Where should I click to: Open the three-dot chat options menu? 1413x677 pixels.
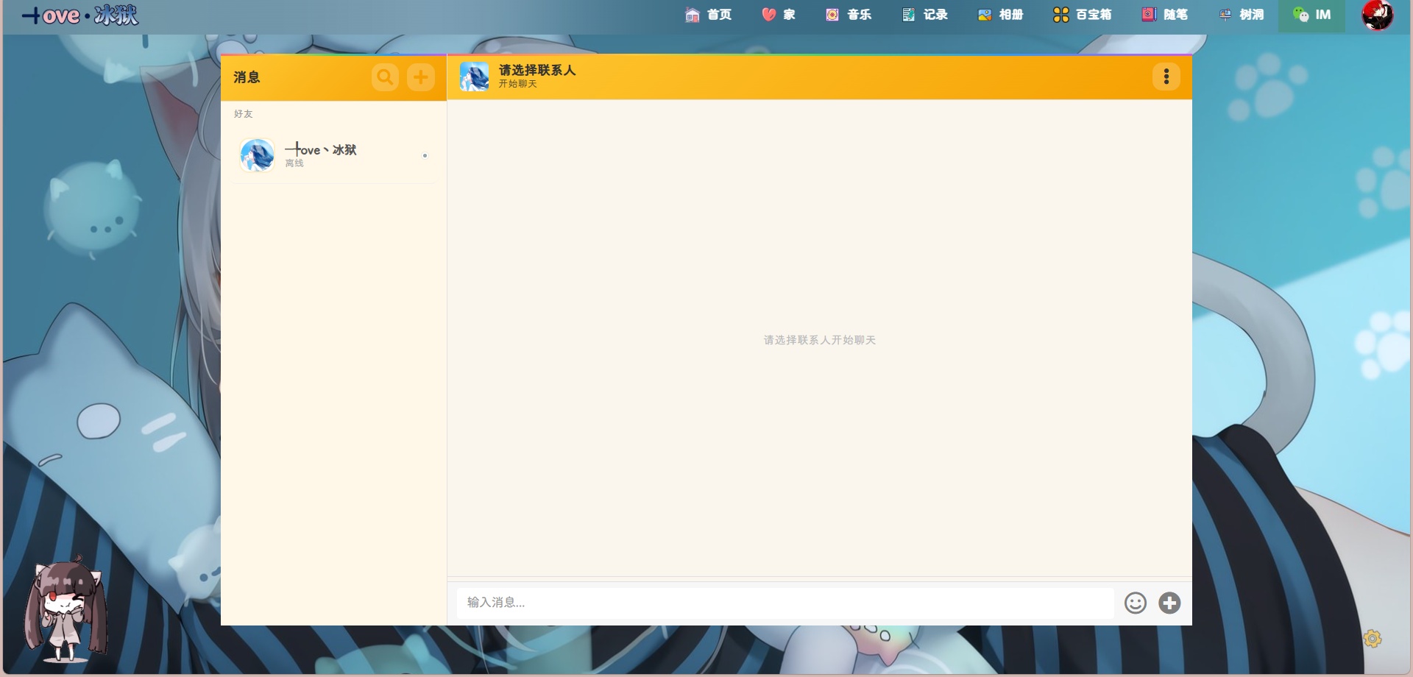pos(1166,77)
